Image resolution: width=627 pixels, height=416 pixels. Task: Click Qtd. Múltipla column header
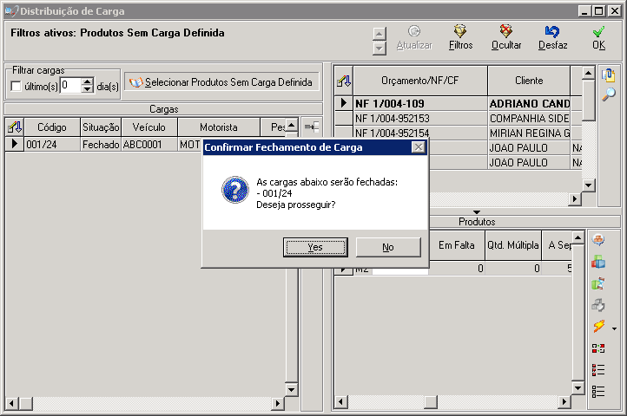(513, 245)
